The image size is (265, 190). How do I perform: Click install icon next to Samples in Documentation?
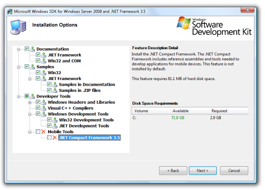(55, 84)
